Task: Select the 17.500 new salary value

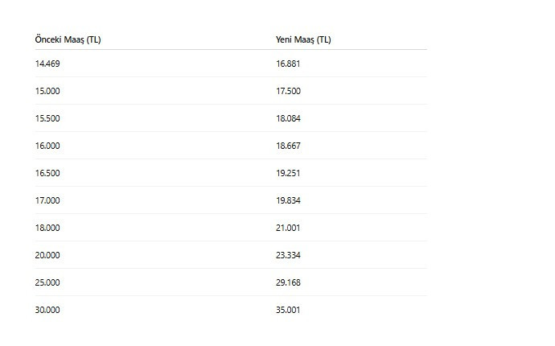Action: (x=288, y=91)
